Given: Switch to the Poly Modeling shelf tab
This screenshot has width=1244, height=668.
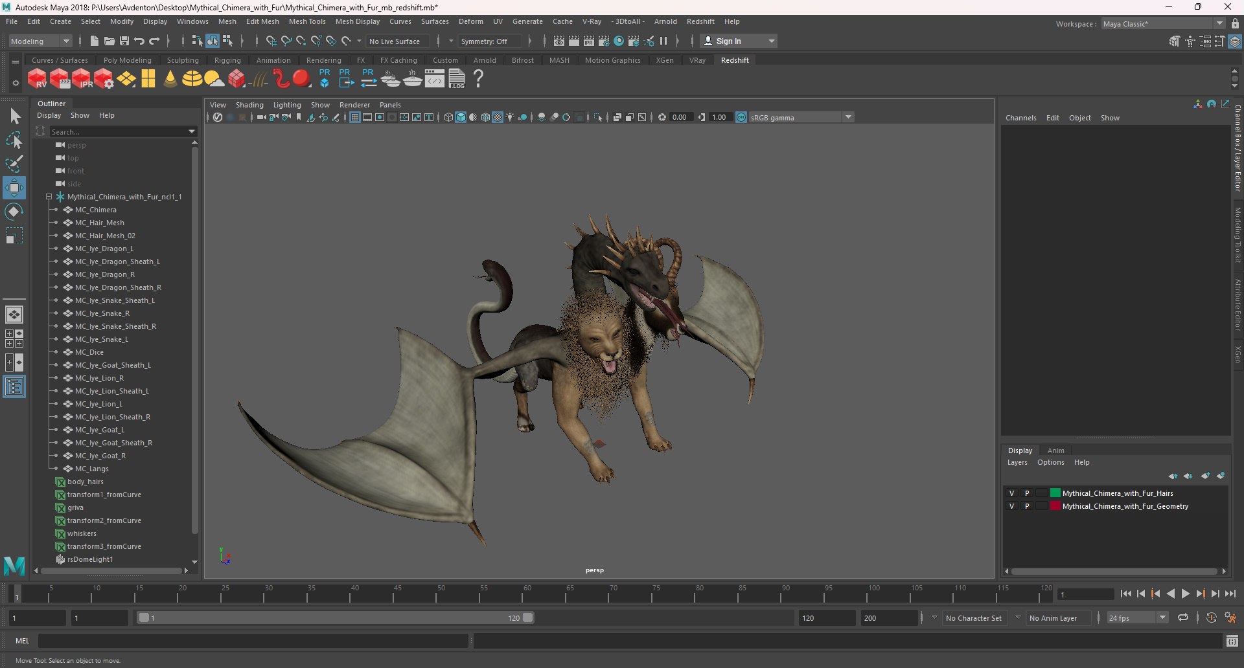Looking at the screenshot, I should [128, 60].
